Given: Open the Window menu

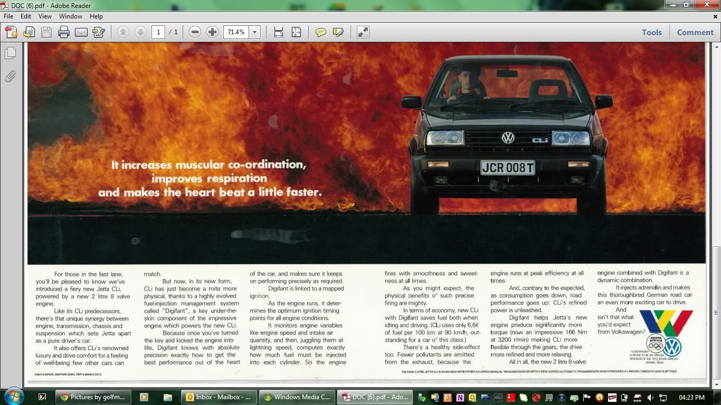Looking at the screenshot, I should coord(71,16).
